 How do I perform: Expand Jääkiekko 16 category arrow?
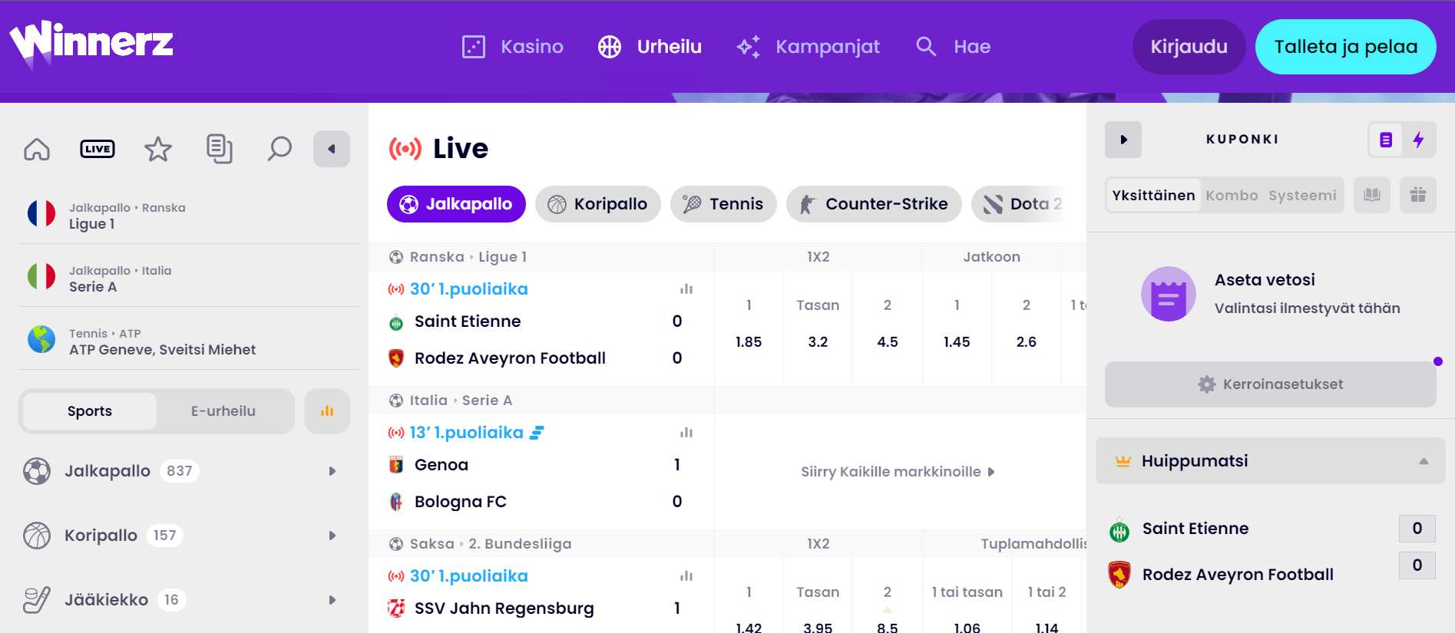(x=332, y=600)
